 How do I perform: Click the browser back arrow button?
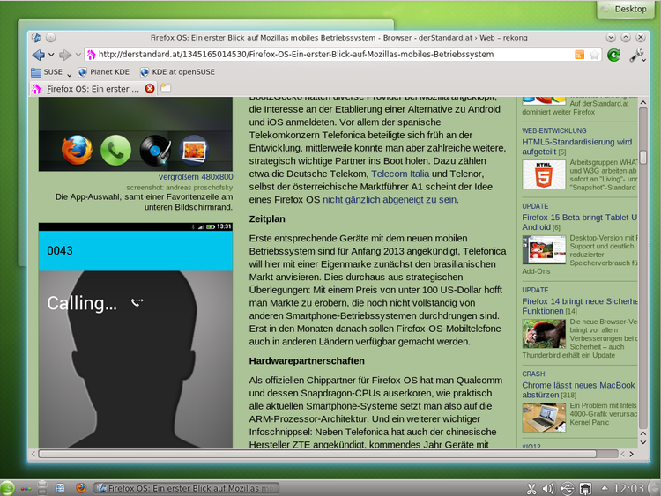(37, 55)
